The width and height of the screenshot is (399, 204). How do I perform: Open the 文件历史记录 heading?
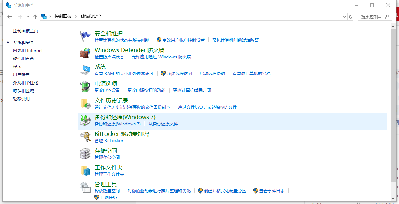tap(111, 100)
